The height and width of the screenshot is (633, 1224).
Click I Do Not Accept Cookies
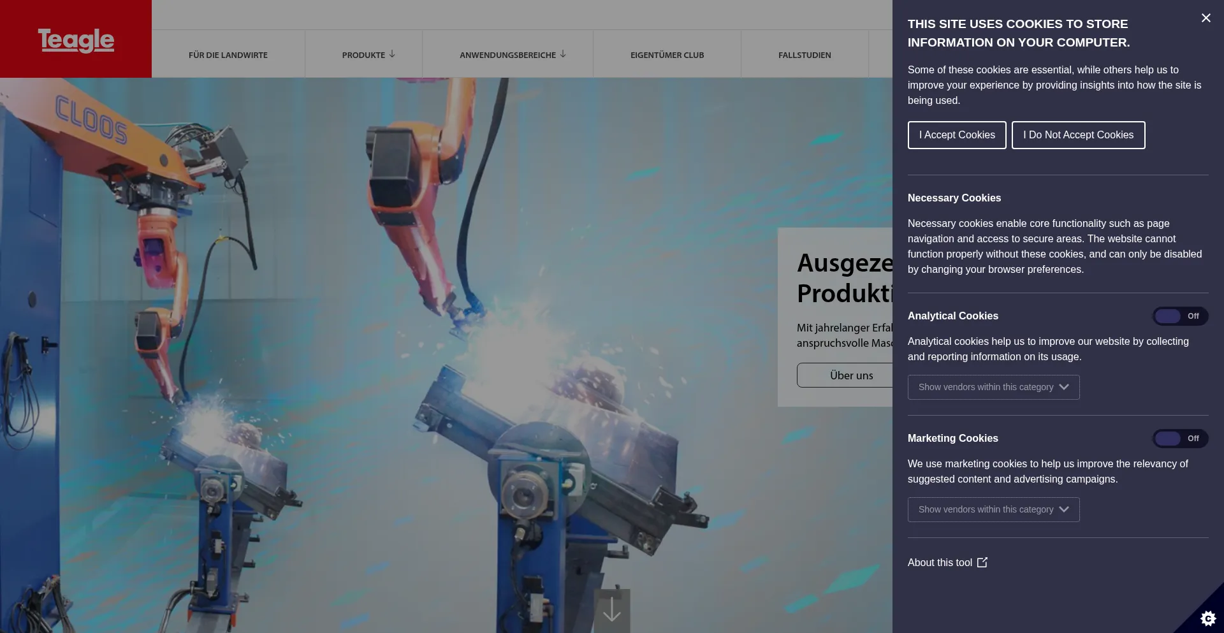point(1078,135)
